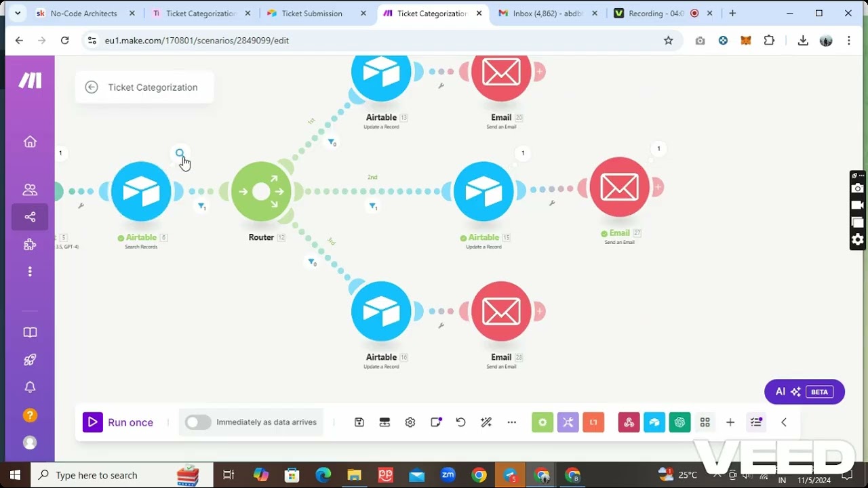Switch to the Recording tab
The image size is (868, 488).
[x=656, y=13]
